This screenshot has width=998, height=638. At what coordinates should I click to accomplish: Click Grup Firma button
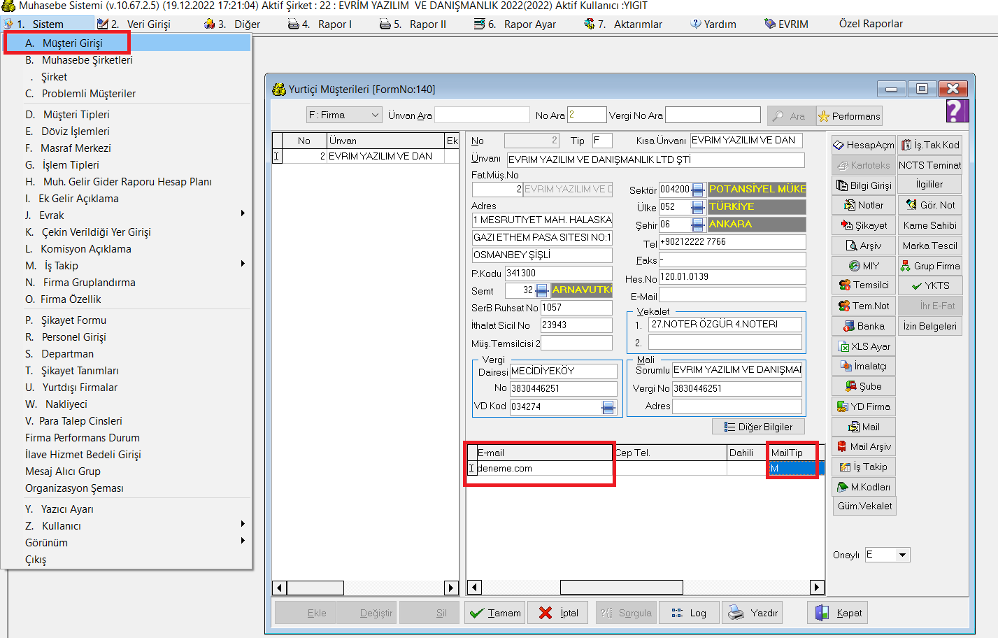[x=929, y=266]
